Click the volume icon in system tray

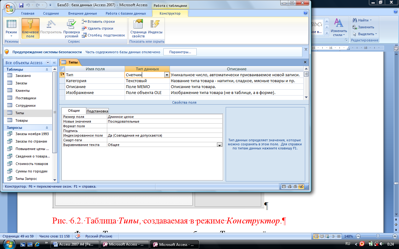tap(381, 244)
